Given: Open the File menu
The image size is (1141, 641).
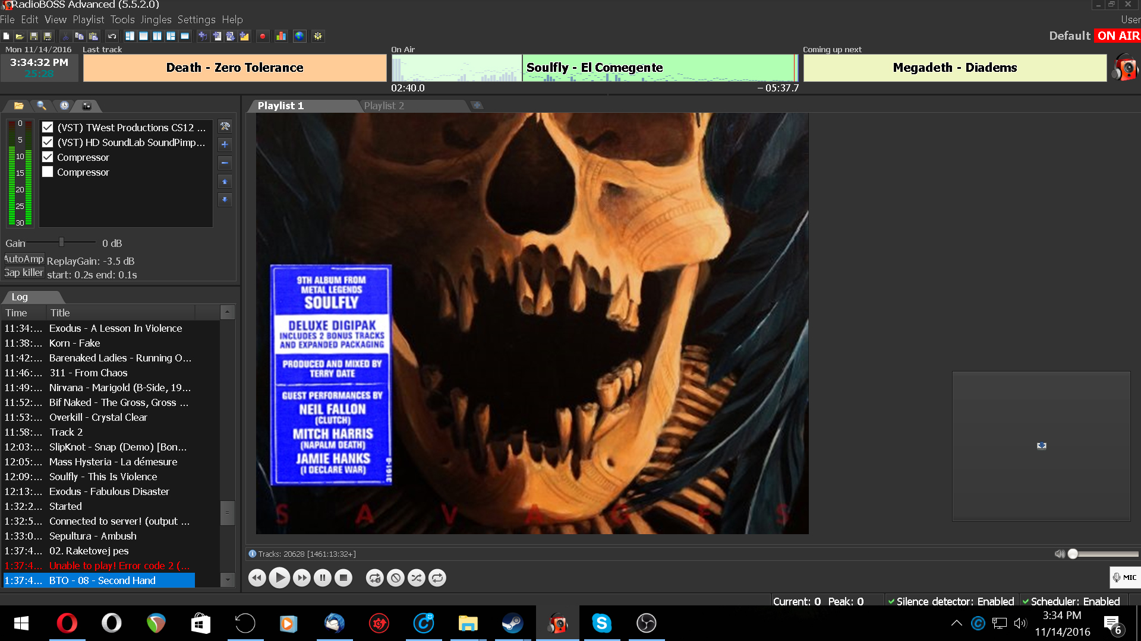Looking at the screenshot, I should point(8,20).
